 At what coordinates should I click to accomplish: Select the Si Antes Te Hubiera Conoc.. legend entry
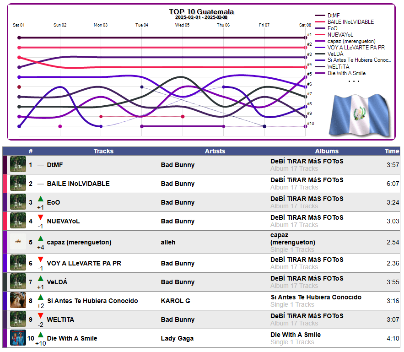coord(353,60)
